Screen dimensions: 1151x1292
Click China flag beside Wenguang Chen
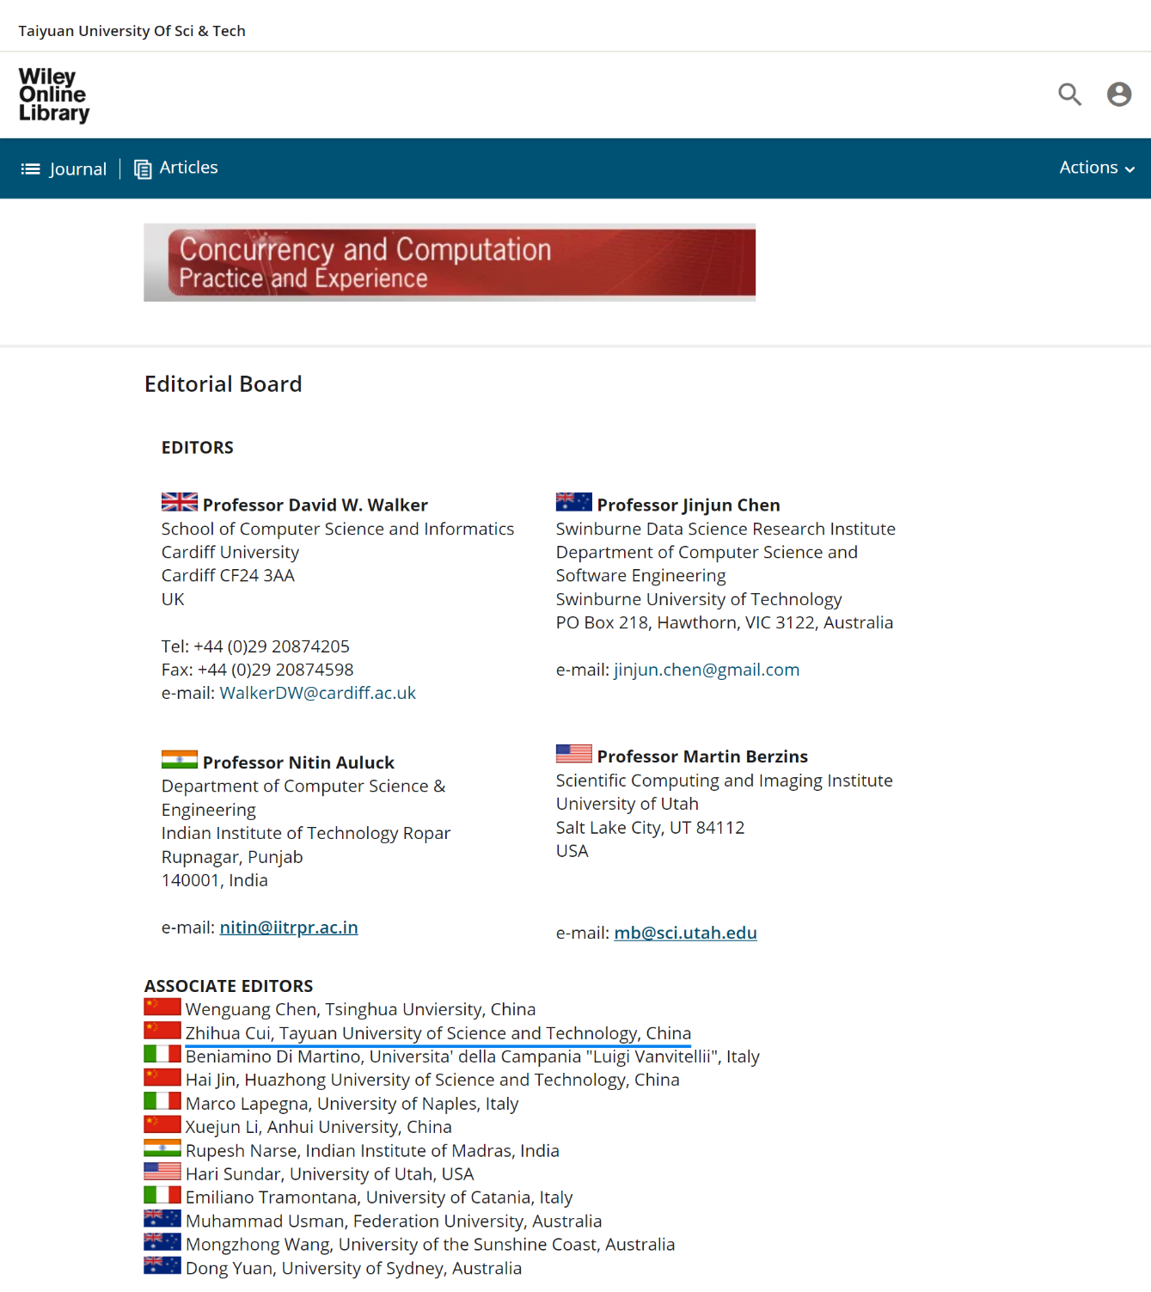click(x=162, y=1007)
